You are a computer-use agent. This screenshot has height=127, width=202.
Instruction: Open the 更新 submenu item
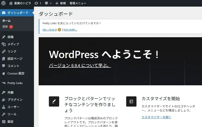click(5, 27)
